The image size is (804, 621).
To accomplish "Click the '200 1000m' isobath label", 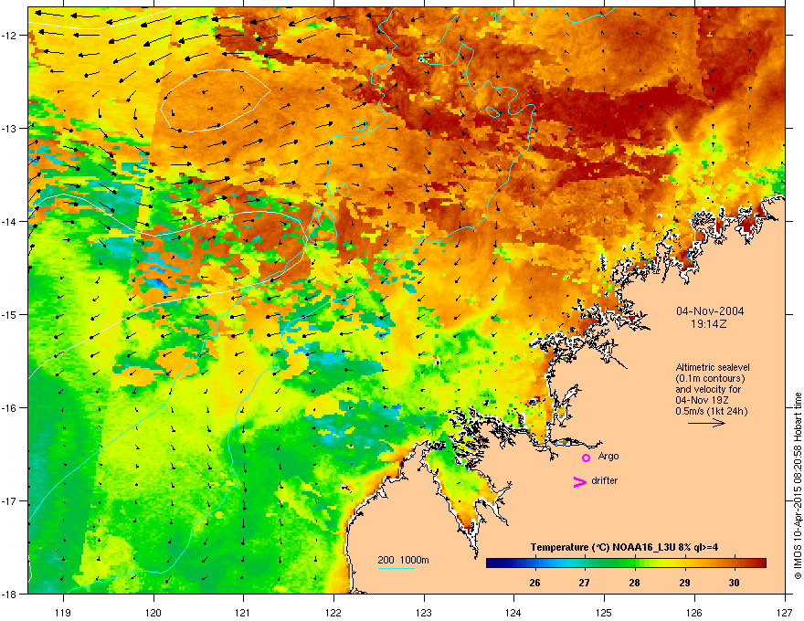I will [x=403, y=560].
